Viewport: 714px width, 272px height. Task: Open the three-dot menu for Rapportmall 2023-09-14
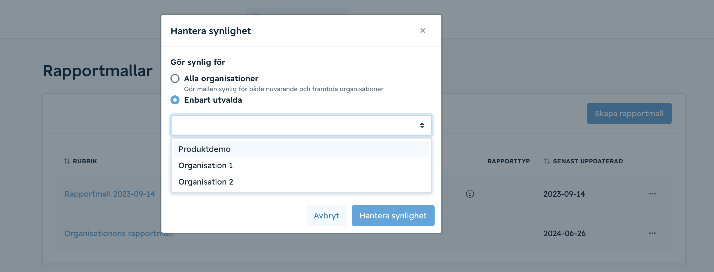[x=652, y=194]
